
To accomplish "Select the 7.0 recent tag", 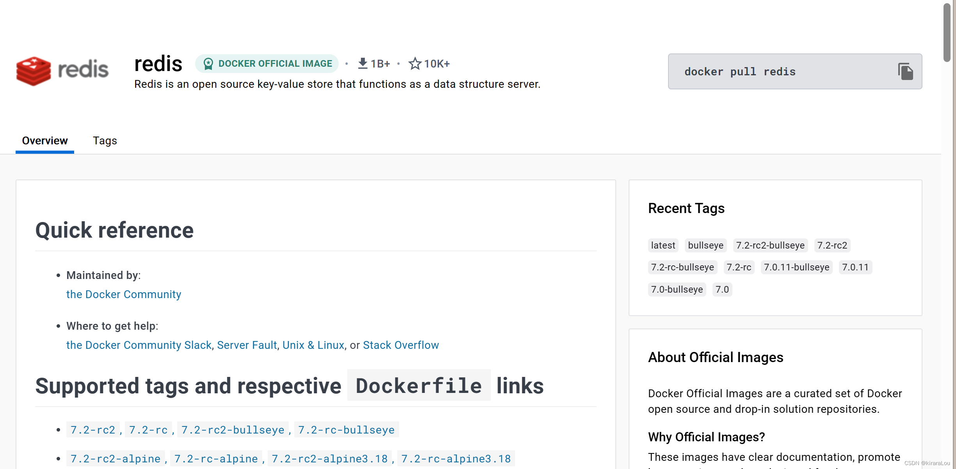I will (722, 290).
